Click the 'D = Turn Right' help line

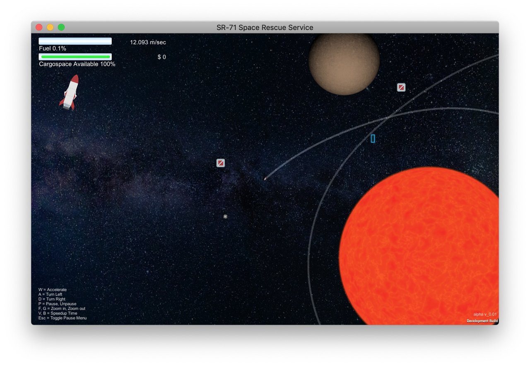[x=52, y=299]
